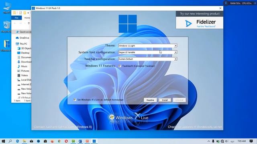257x144 pixels.
Task: Open Microsoft Word from the taskbar
Action: point(80,141)
